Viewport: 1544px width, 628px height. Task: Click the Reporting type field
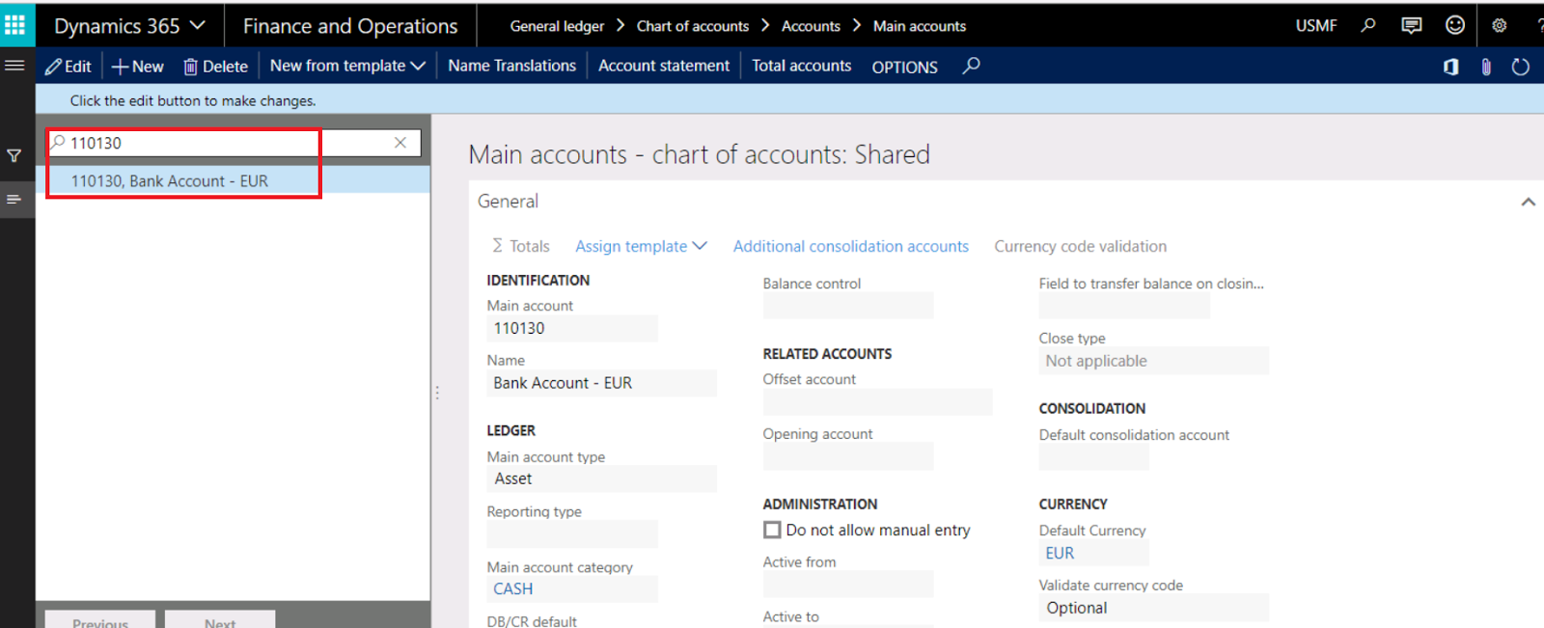coord(571,533)
